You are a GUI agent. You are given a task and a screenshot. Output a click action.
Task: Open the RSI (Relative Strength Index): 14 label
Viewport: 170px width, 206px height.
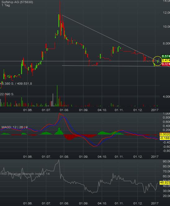tap(25, 174)
